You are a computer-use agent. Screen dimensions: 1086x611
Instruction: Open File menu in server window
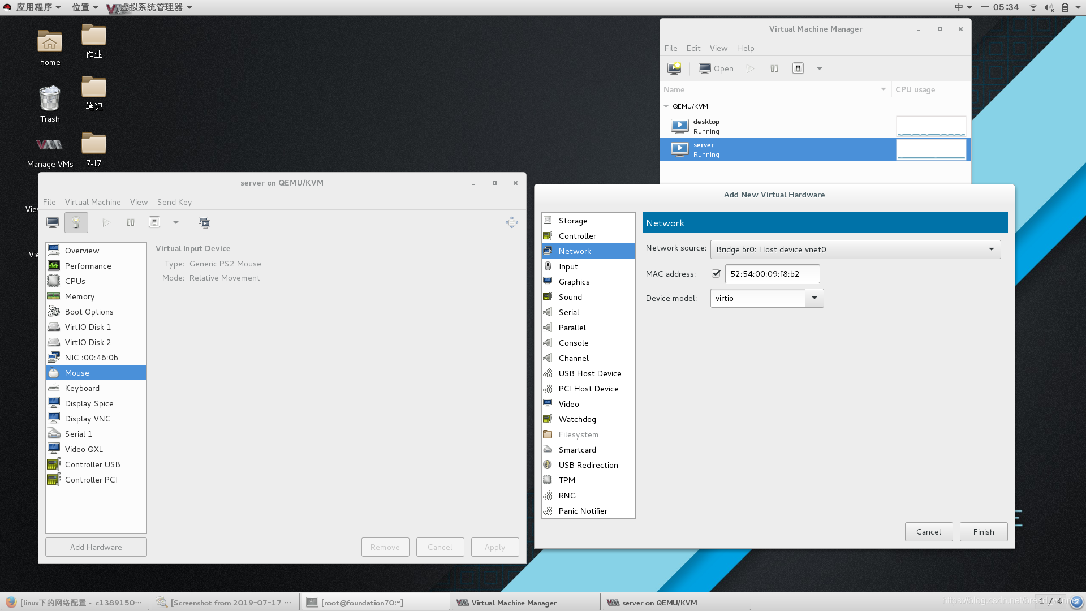coord(49,202)
